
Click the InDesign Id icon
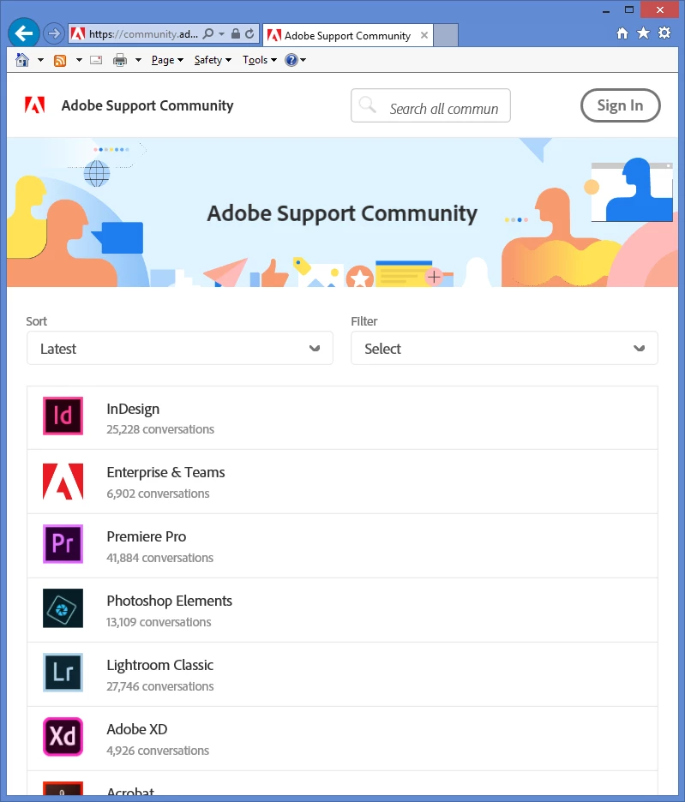tap(63, 416)
